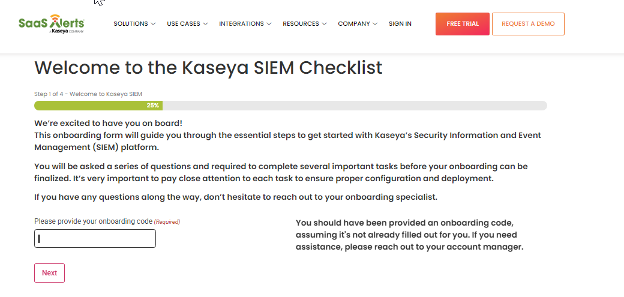Expand the Solutions chevron arrow

tap(153, 24)
